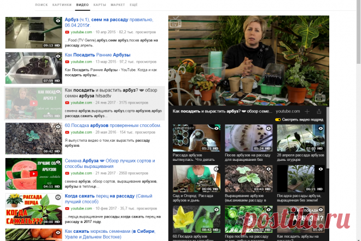361x241 pixels.
Task: Toggle 'Смотреть видео подряд' switch
Action: pos(278,119)
